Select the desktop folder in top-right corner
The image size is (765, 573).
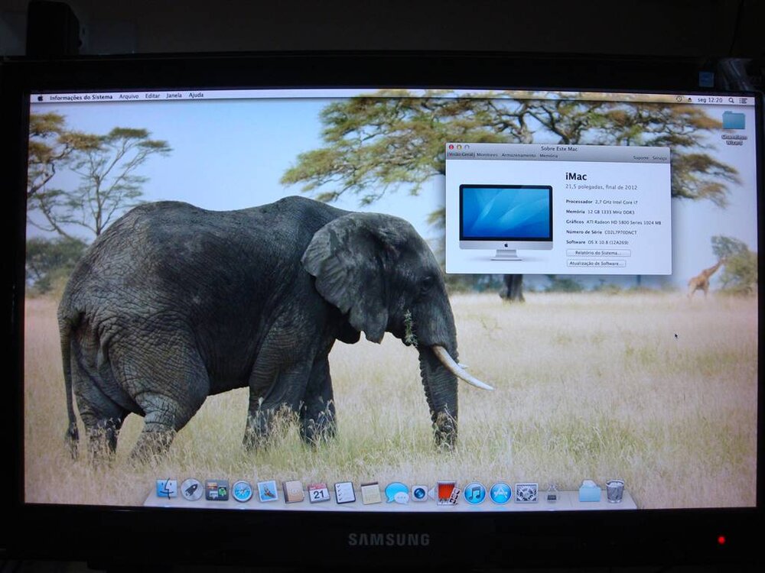pos(733,121)
